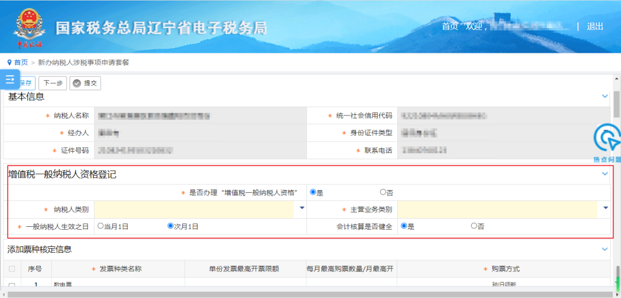
Task: Click the 热点问题 hot questions icon
Action: tap(607, 144)
